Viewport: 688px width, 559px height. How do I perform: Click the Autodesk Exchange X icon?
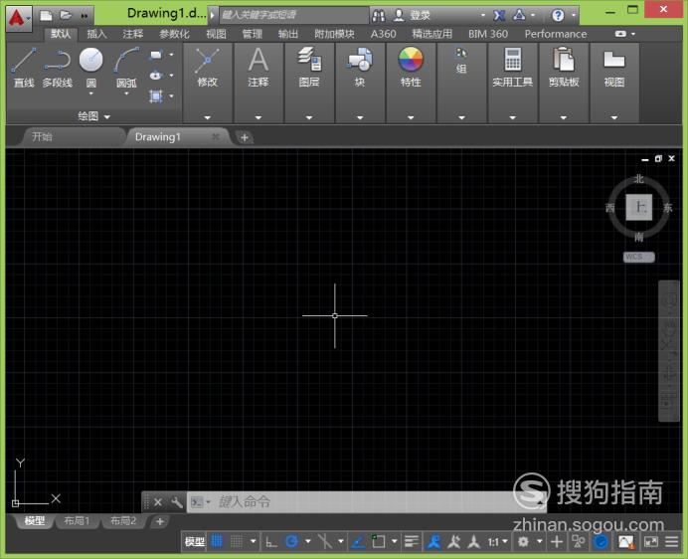[x=499, y=16]
